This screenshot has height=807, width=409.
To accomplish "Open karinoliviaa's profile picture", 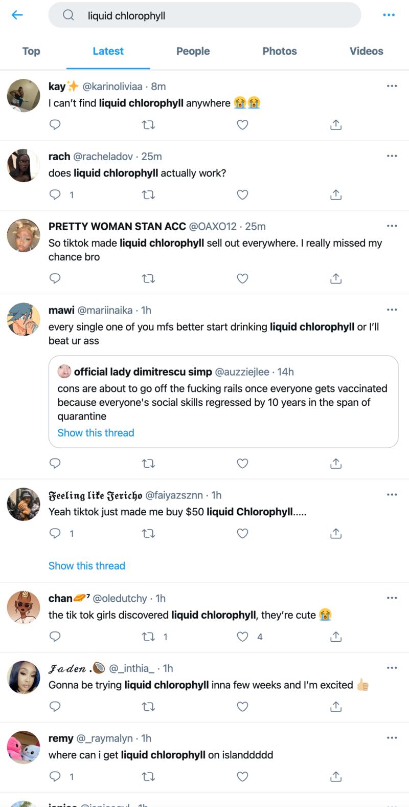I will coord(24,96).
